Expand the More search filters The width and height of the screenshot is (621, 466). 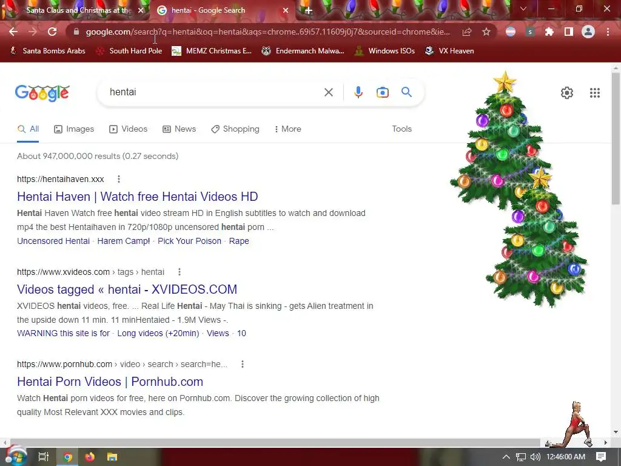click(x=287, y=129)
